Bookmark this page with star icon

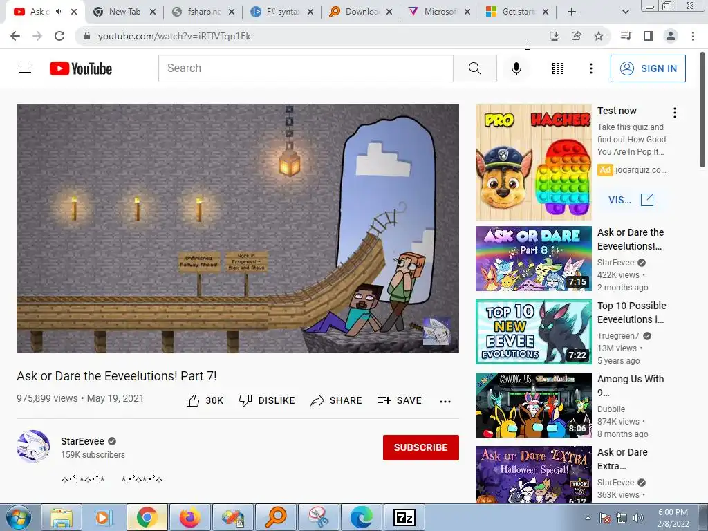599,36
